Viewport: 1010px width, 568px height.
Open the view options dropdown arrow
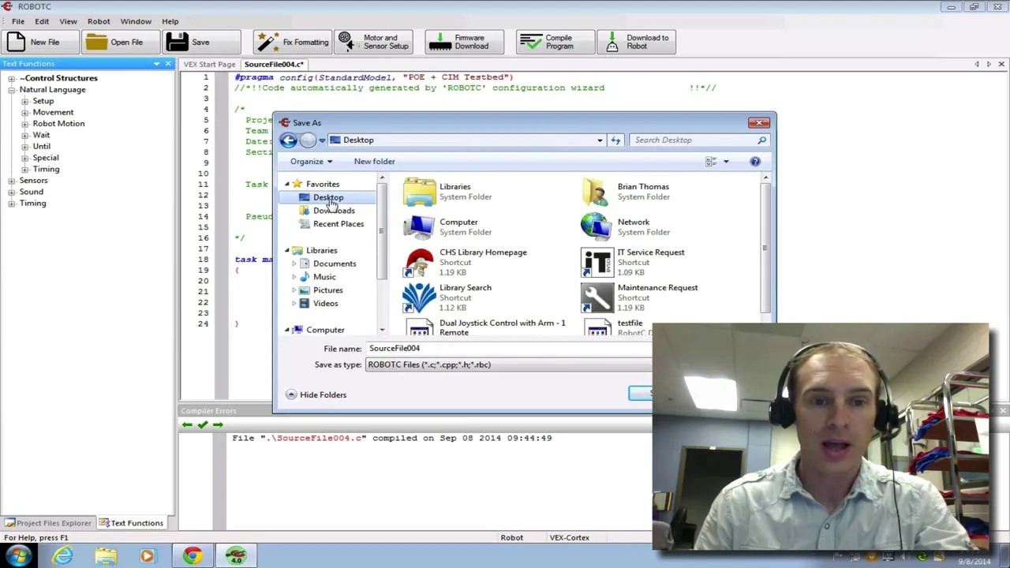pos(726,162)
